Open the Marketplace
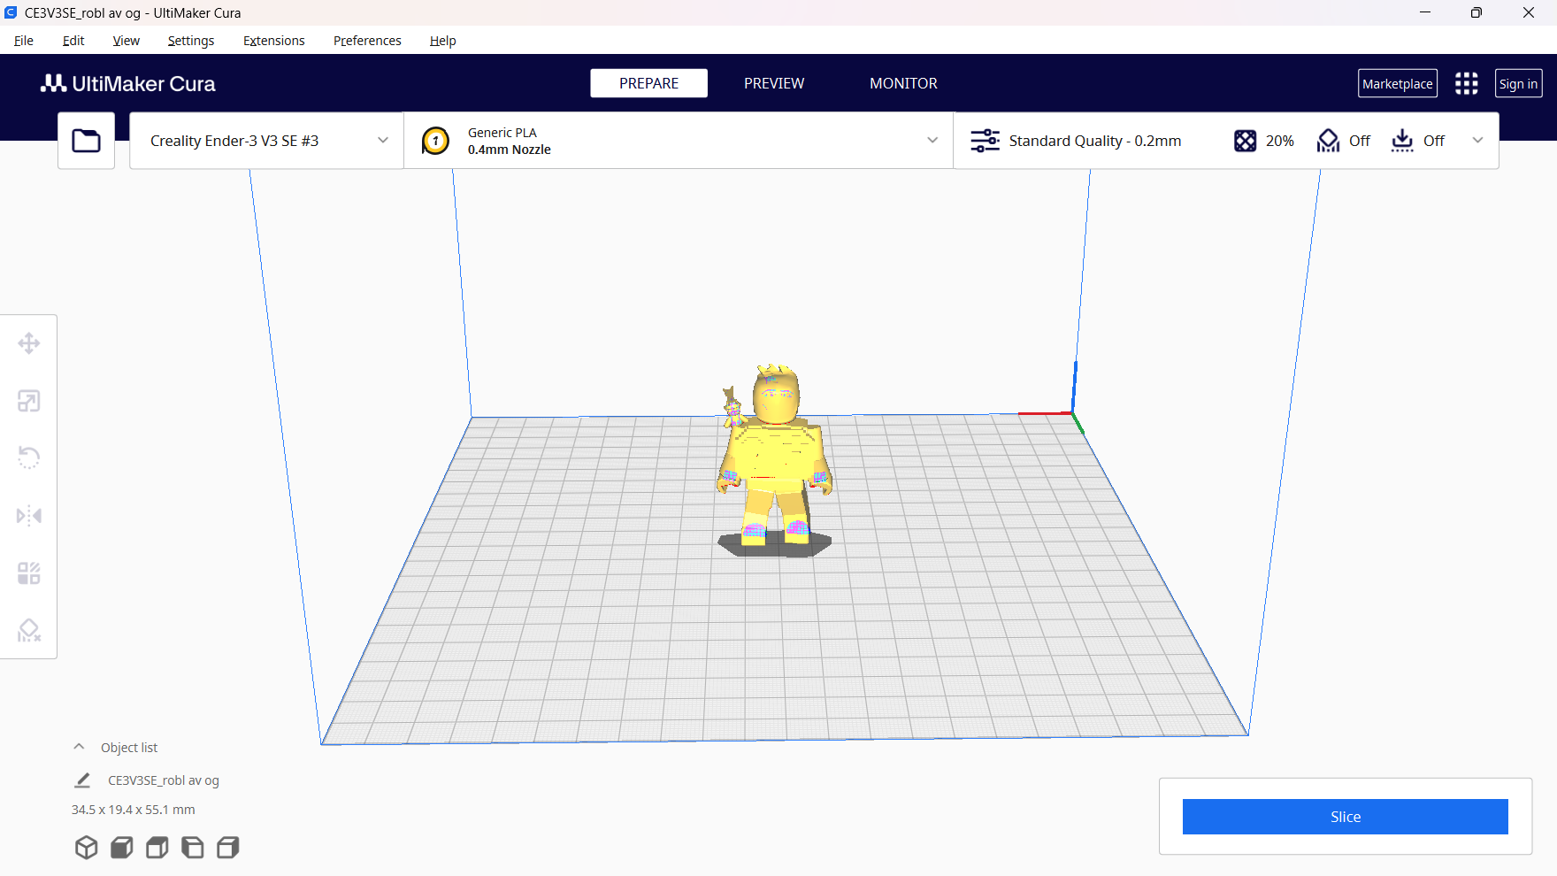 [1398, 83]
